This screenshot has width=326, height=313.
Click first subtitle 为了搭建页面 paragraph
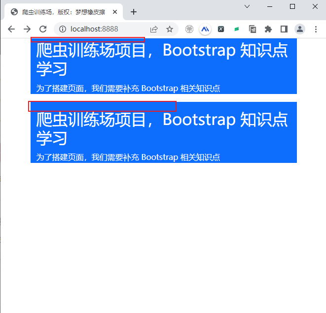point(128,89)
